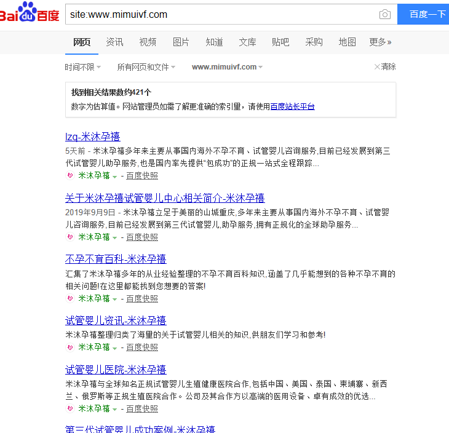This screenshot has width=449, height=433.
Task: Click the search query input field
Action: click(220, 14)
